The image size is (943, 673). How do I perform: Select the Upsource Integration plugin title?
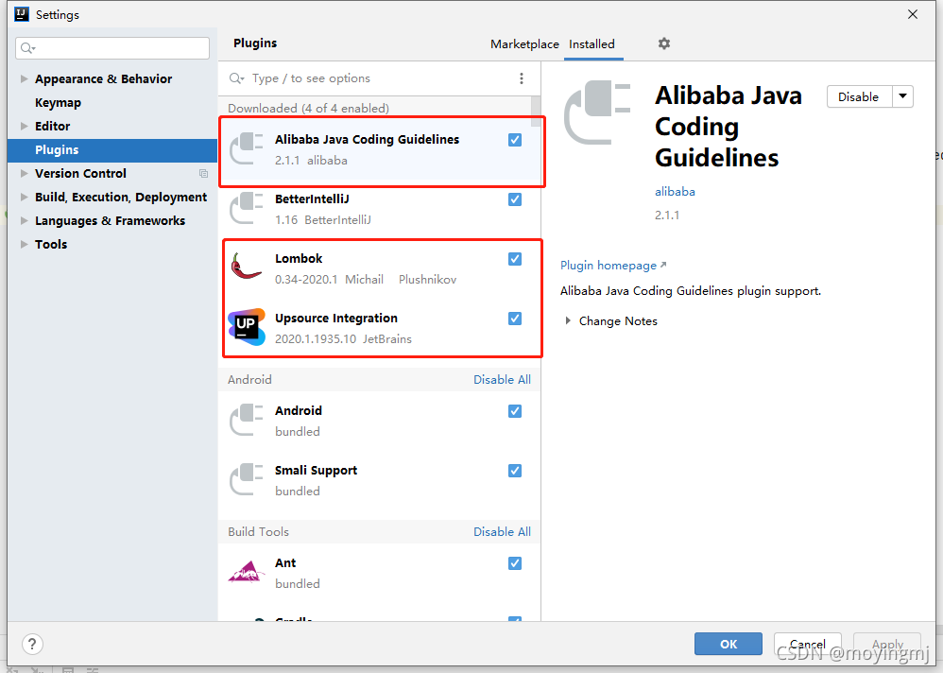point(336,319)
